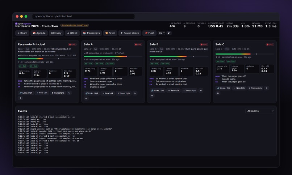Open the Style palette button
Screen dimensions: 292x175
click(110, 33)
